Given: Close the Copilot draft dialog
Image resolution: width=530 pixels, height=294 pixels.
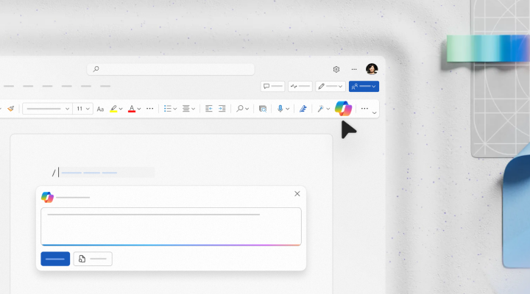Looking at the screenshot, I should (297, 194).
